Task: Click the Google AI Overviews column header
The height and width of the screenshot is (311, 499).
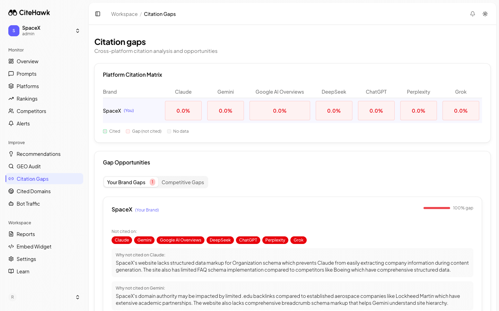Action: (x=280, y=92)
